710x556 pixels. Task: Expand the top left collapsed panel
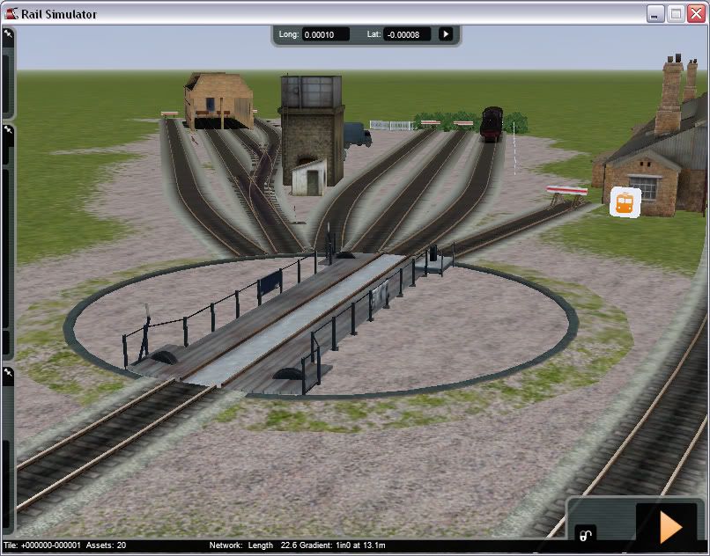(7, 79)
